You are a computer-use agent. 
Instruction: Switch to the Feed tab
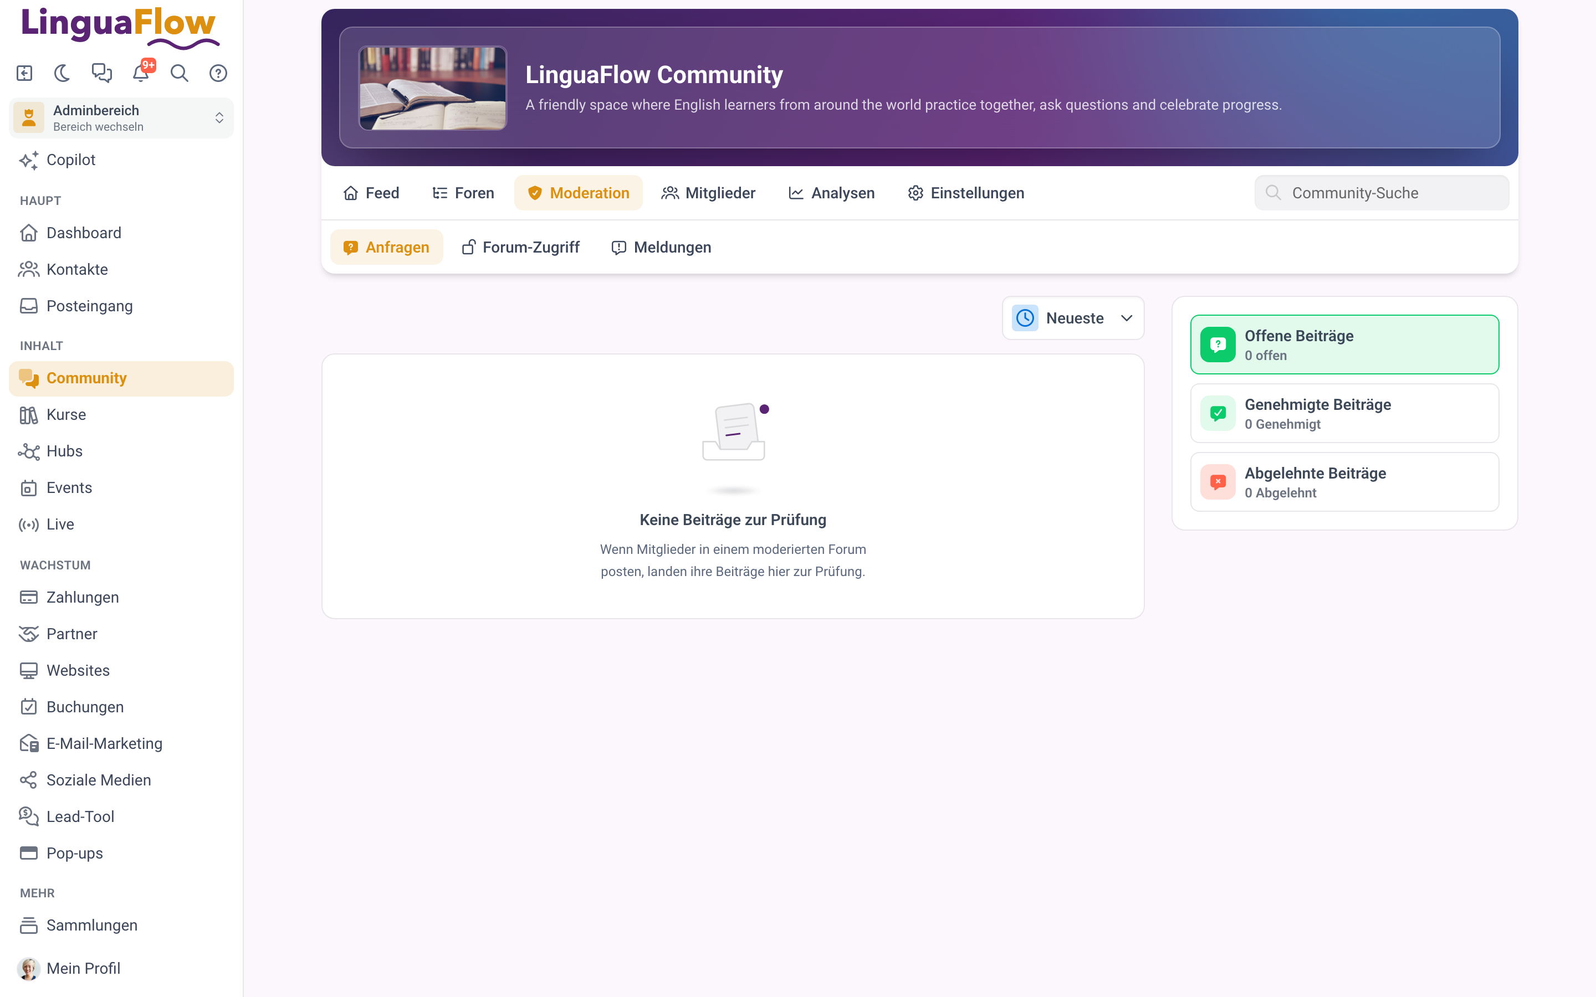(x=371, y=193)
